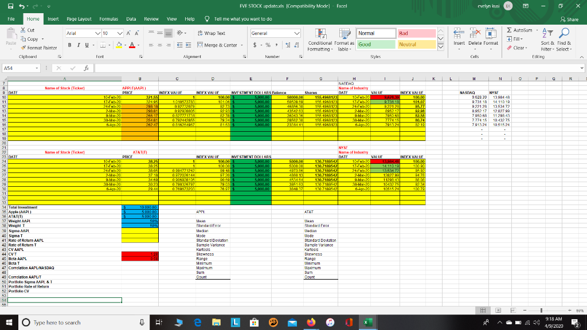Switch to the Insert tab

[53, 19]
